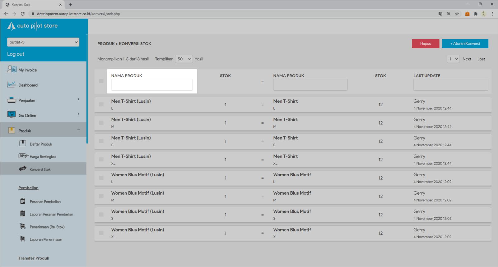This screenshot has height=267, width=498.
Task: Click the Penjualan cash register icon
Action: click(12, 100)
